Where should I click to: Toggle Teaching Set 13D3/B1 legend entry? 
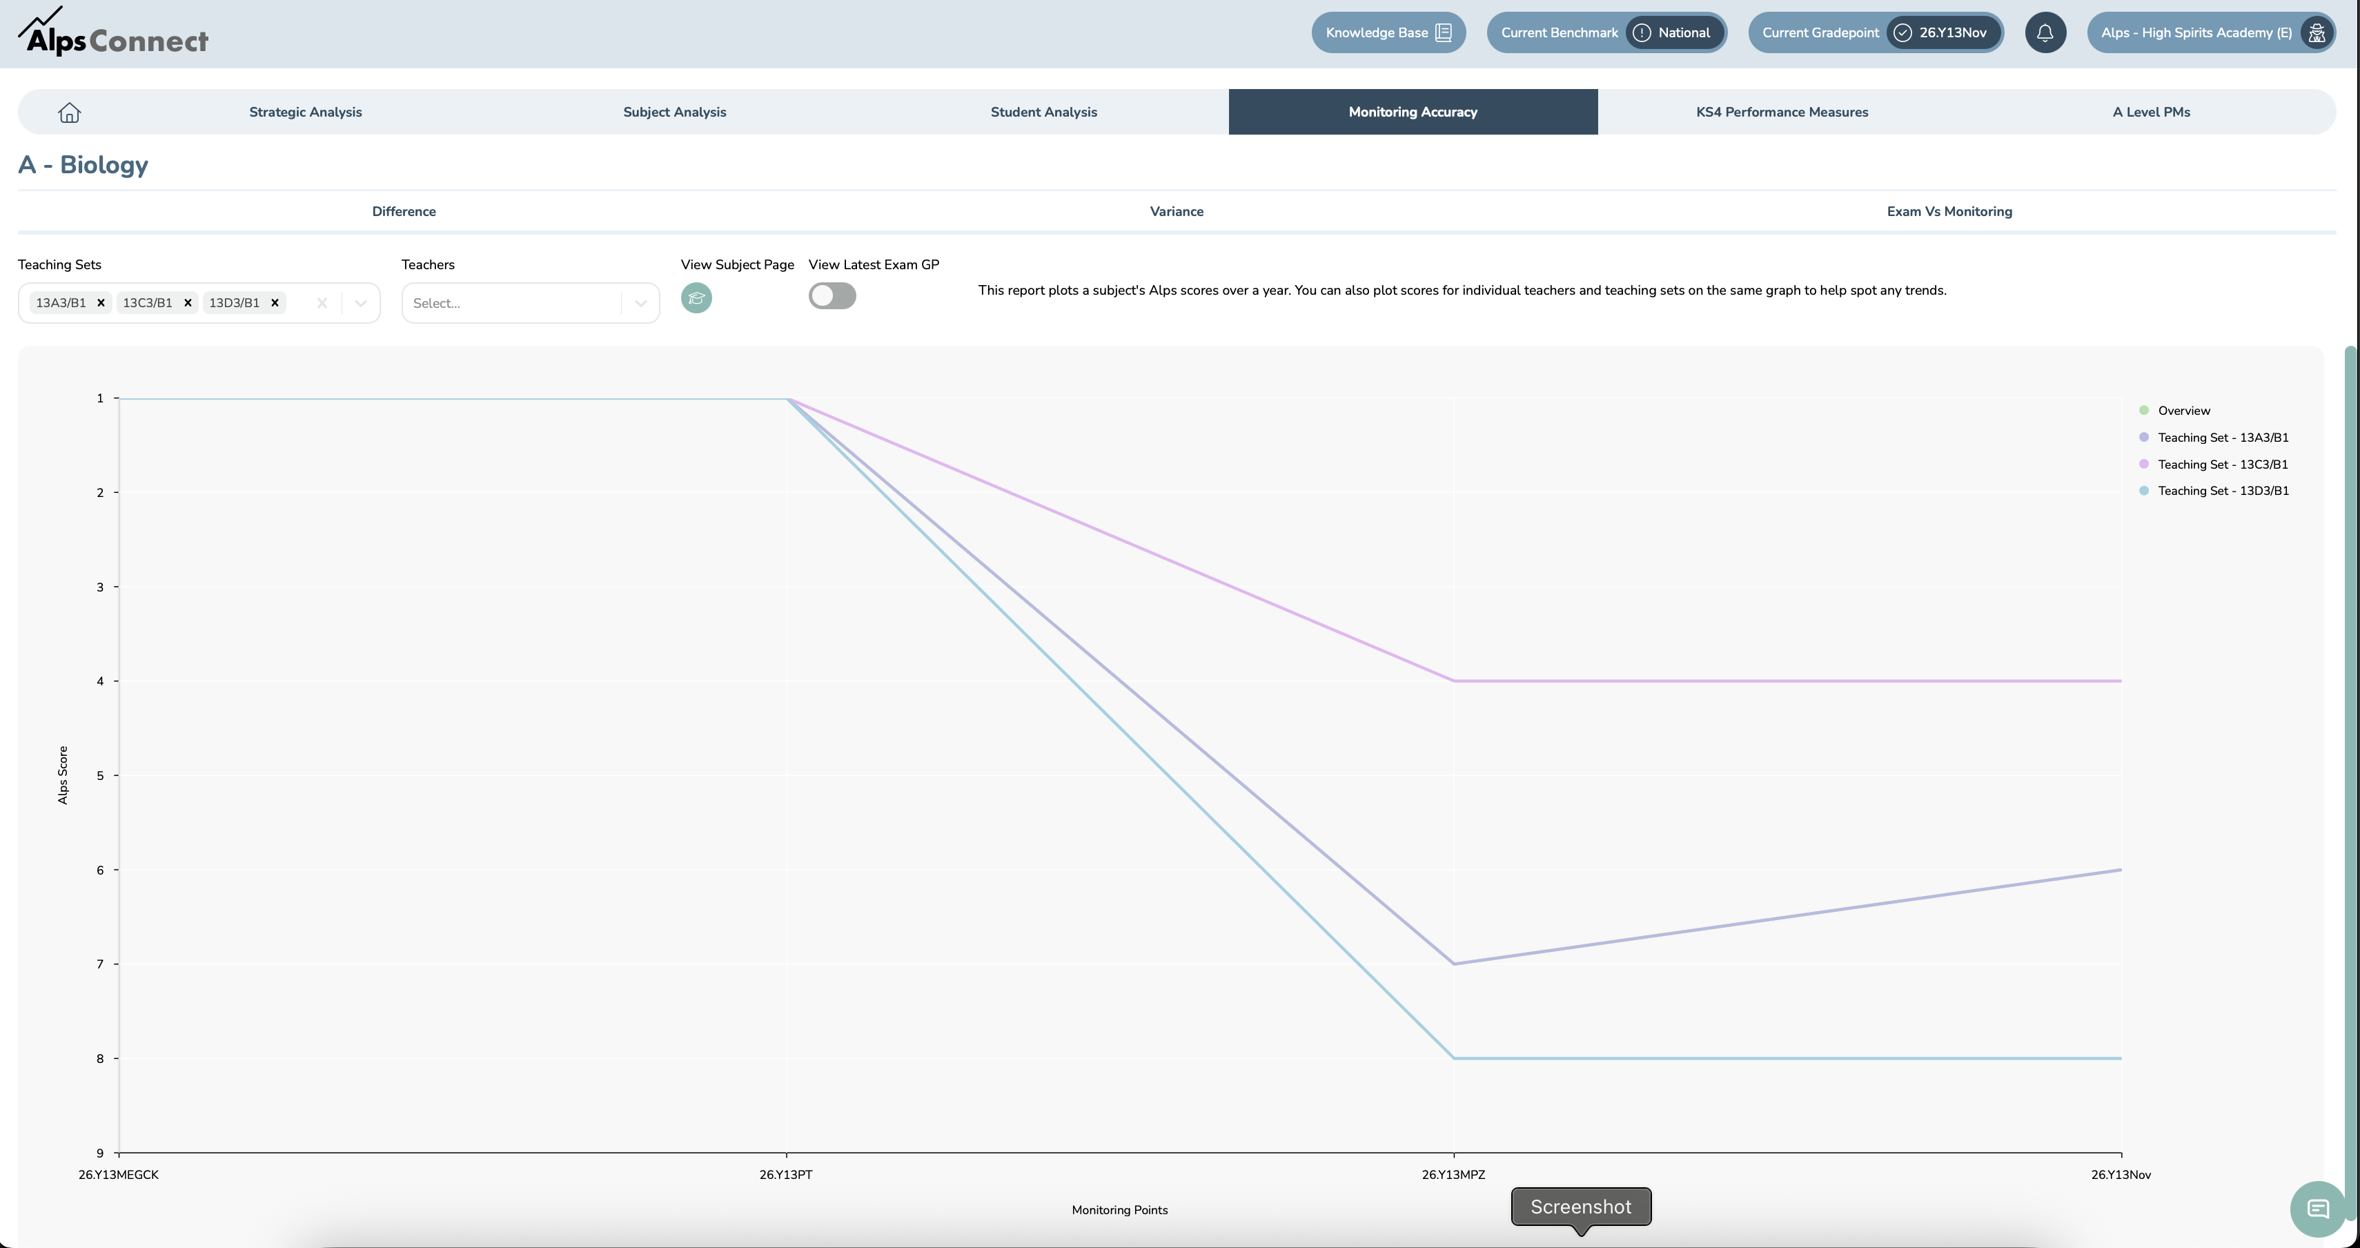tap(2214, 490)
